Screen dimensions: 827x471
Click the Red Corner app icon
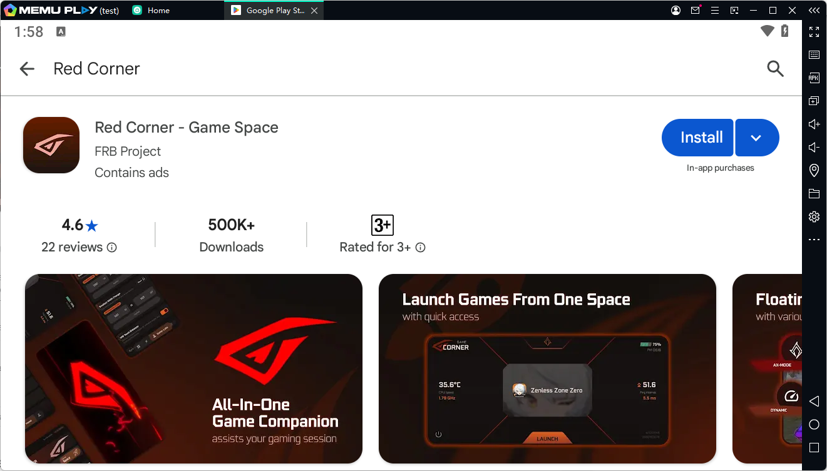click(x=51, y=145)
